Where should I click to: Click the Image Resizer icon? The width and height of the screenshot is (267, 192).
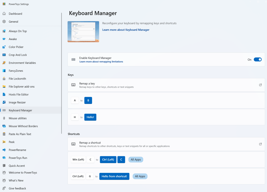(x=4, y=102)
